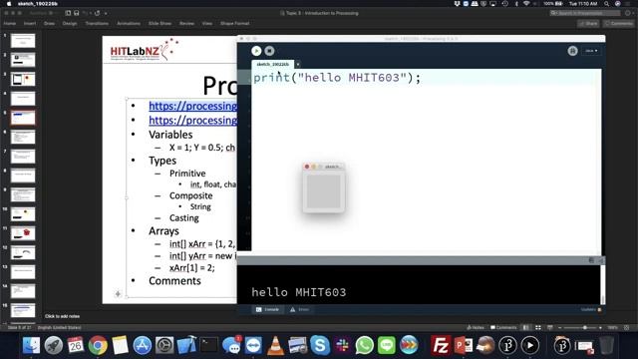Click the Save icon in PowerPoint title bar
Image resolution: width=638 pixels, height=359 pixels.
click(76, 13)
